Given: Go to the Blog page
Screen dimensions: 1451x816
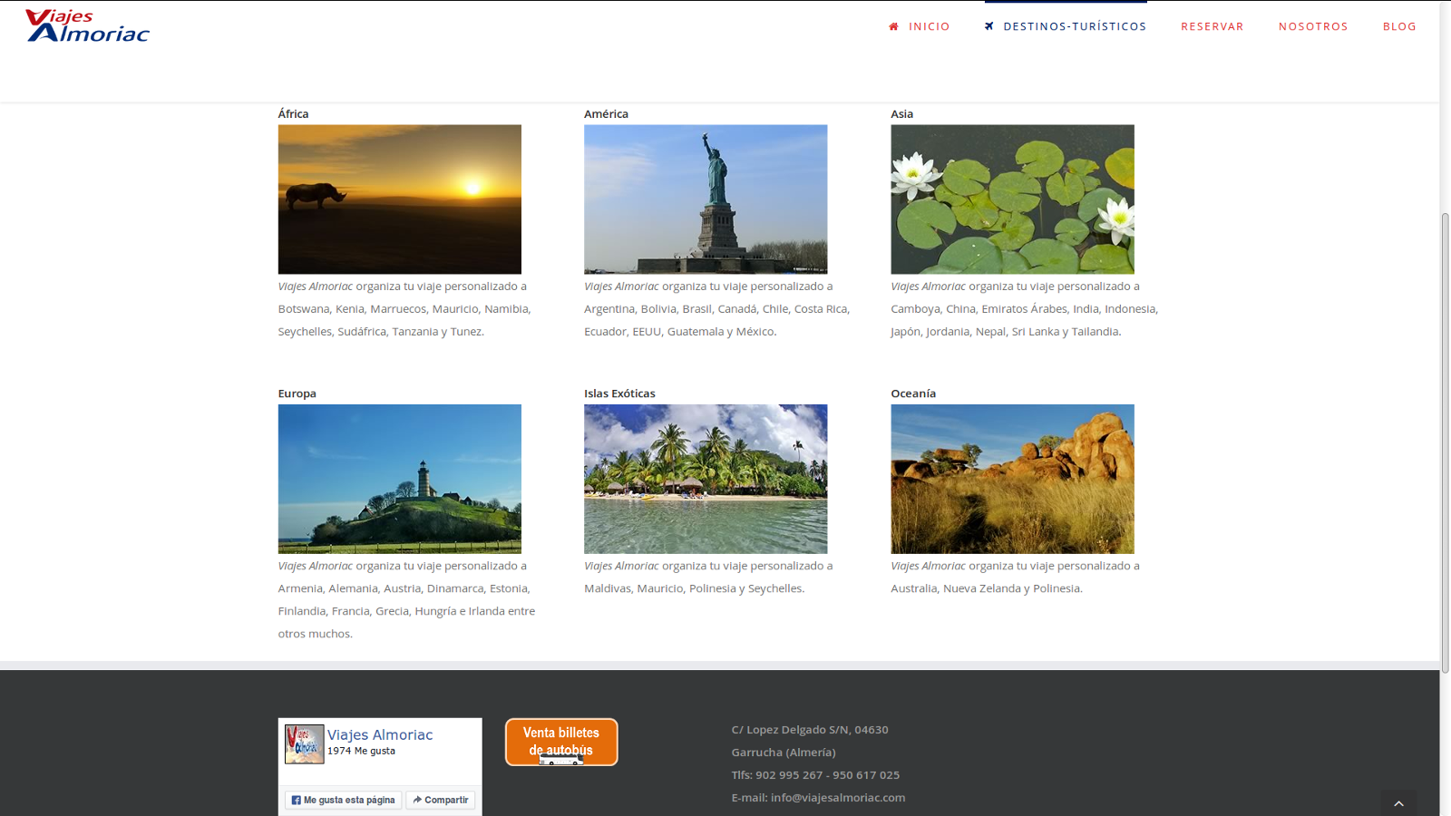Looking at the screenshot, I should tap(1398, 27).
